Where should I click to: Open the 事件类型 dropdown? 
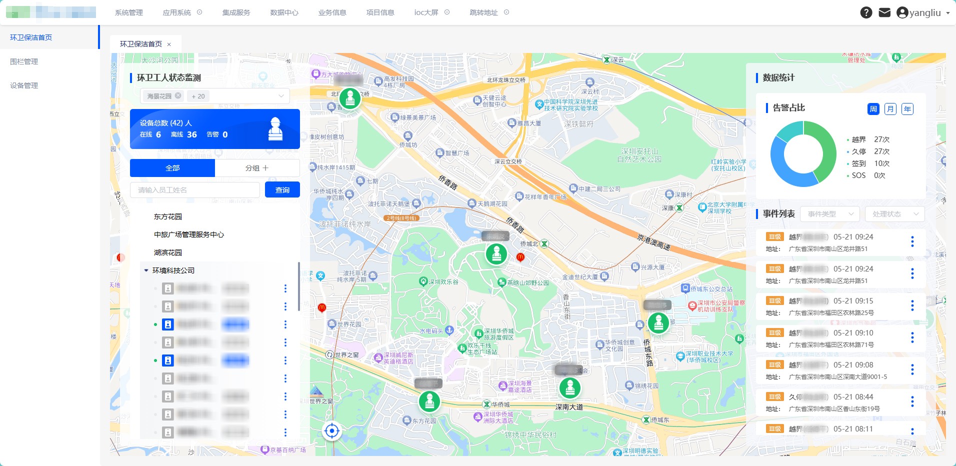830,214
